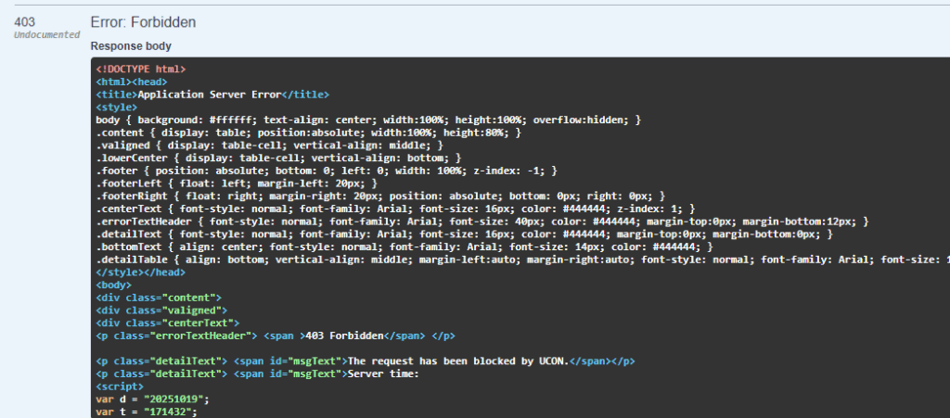The image size is (950, 418).
Task: Click the DOCTYPE html declaration line
Action: coord(141,69)
